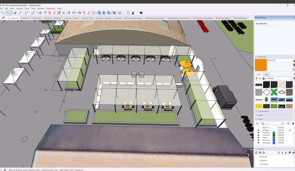Choose the Eraser tool
295x171 pixels.
click(15, 13)
